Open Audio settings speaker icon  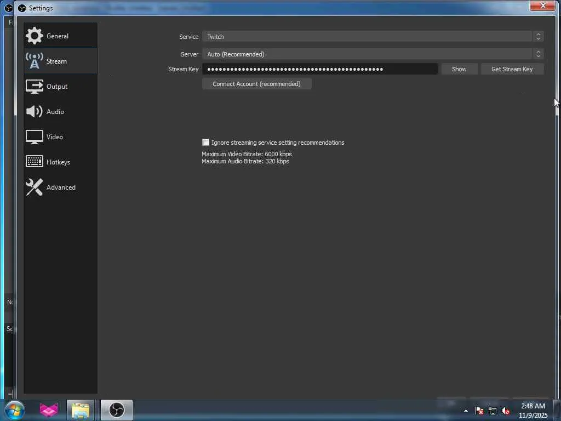pos(35,112)
